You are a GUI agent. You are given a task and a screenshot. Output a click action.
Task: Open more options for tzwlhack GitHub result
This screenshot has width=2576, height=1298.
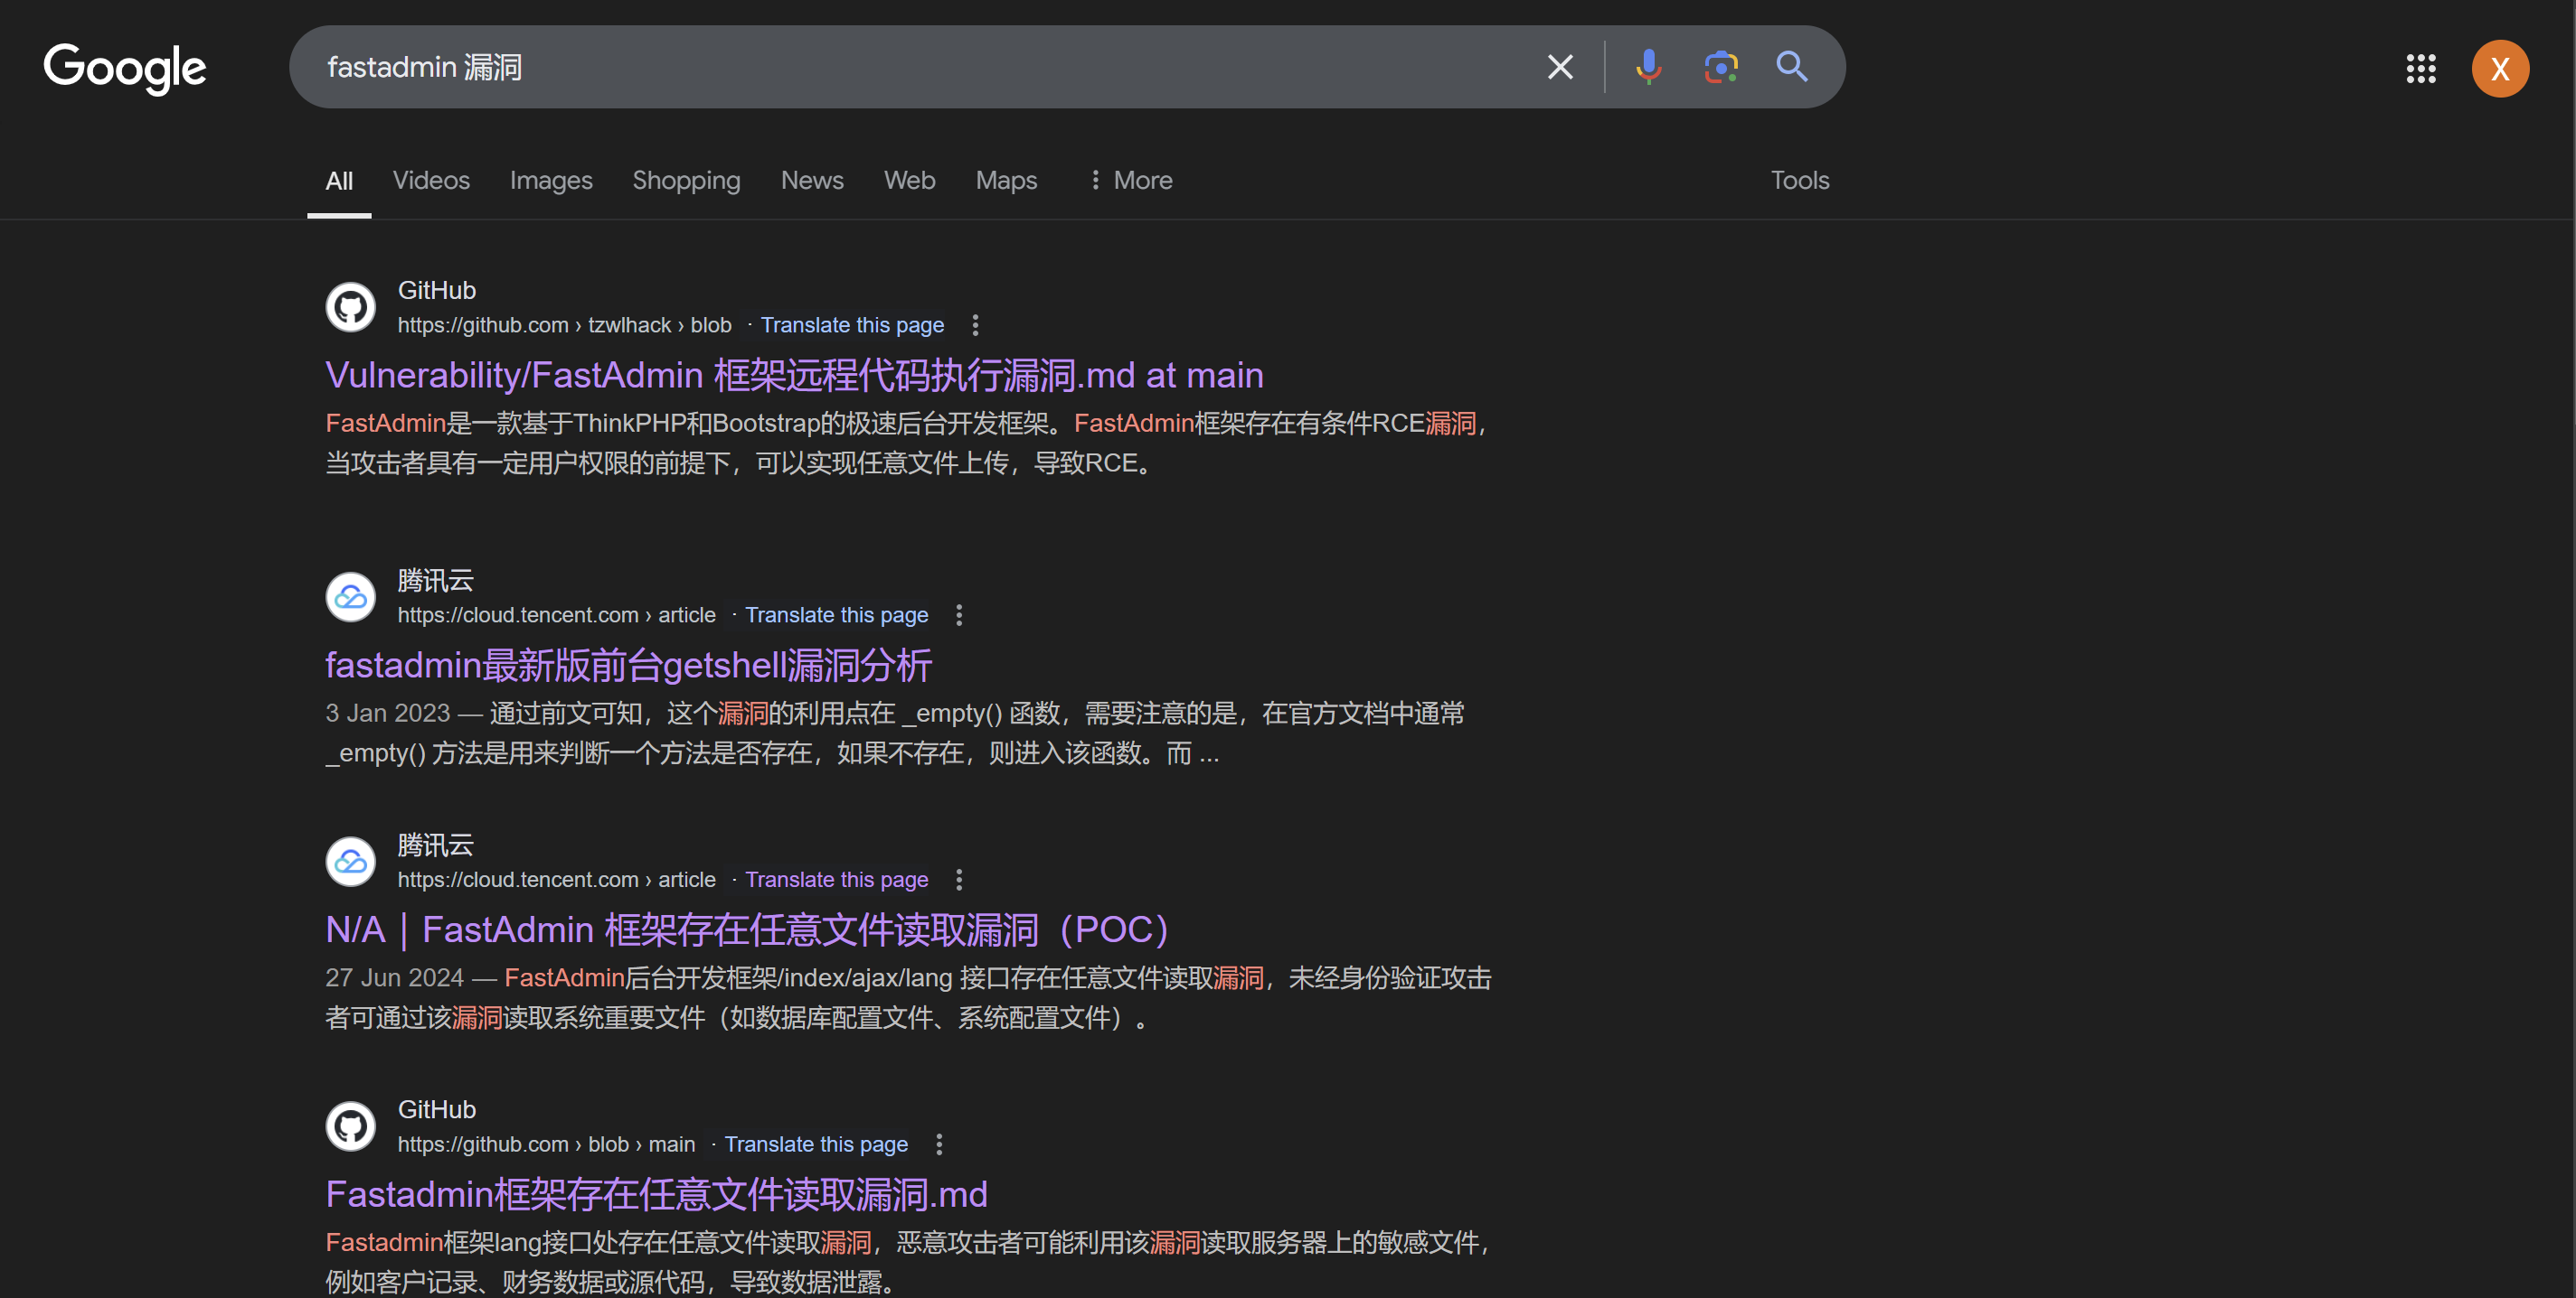[975, 325]
